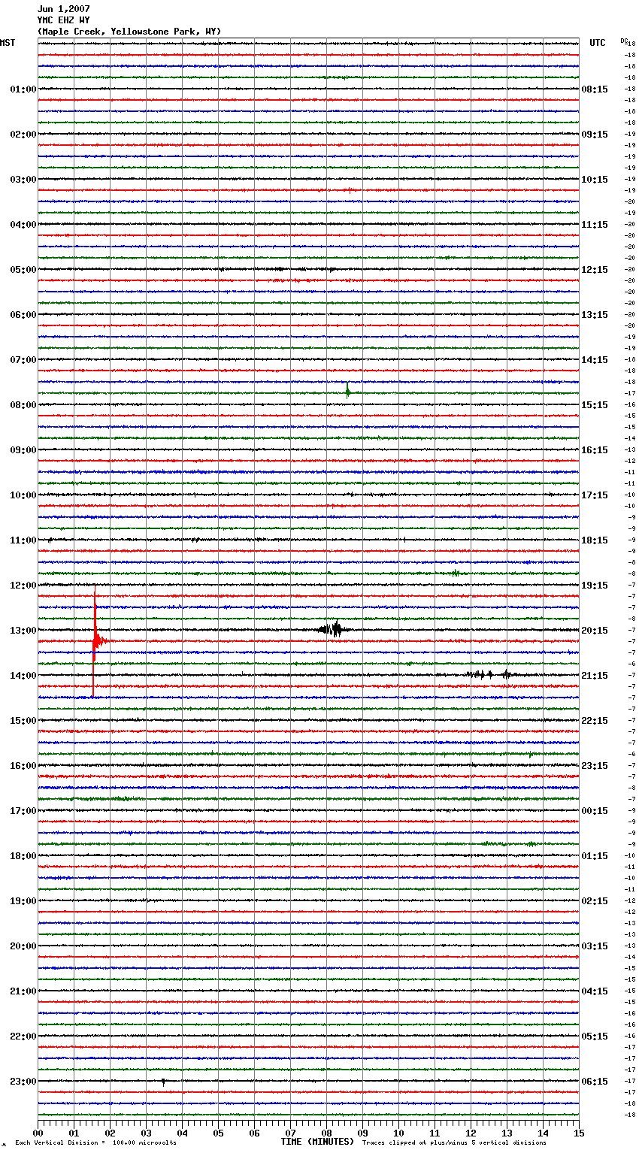Click minute tick label "15" on the time axis
Viewport: 639px width, 1153px height.
(x=579, y=1133)
